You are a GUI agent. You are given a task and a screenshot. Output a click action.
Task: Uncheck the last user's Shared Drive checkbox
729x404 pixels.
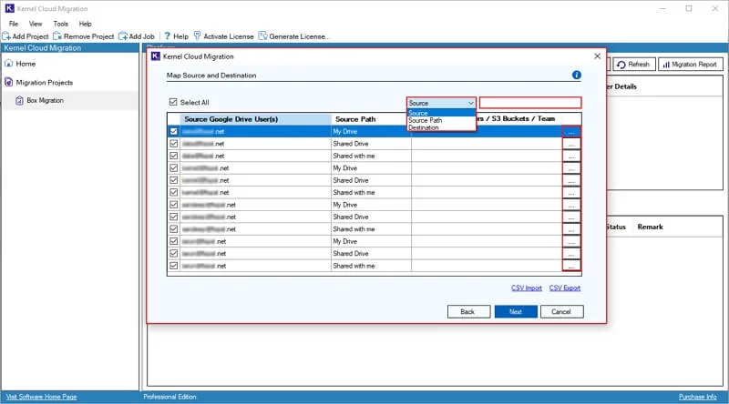pyautogui.click(x=173, y=254)
